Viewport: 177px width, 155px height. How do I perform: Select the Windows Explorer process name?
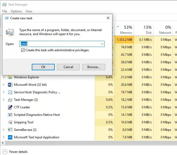(x=26, y=77)
